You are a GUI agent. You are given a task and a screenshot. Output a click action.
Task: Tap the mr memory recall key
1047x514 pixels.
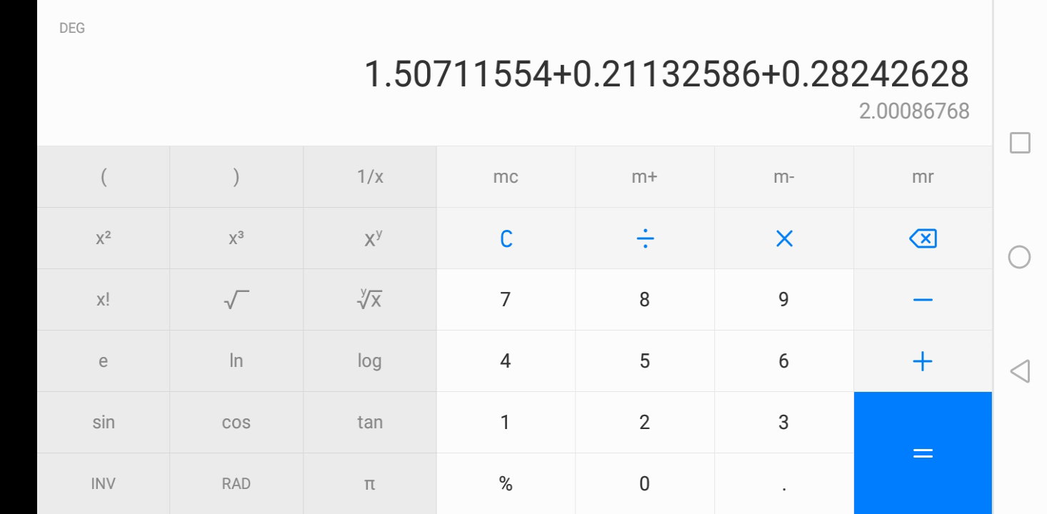923,177
